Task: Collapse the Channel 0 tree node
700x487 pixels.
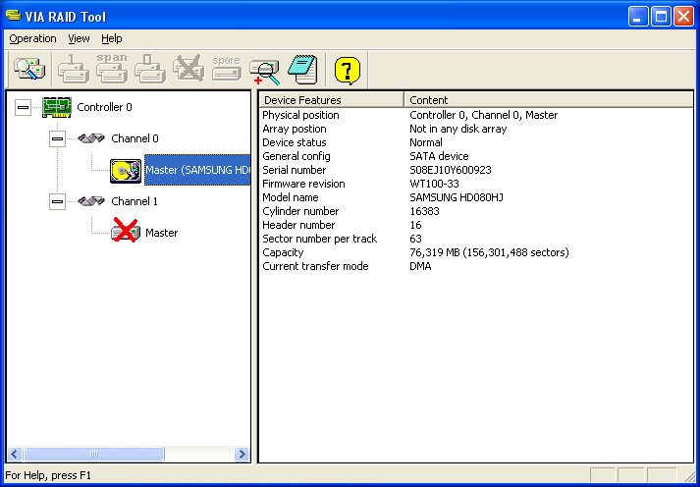Action: click(57, 138)
